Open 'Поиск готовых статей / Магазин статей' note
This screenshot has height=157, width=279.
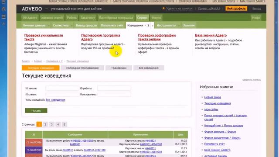click(x=226, y=117)
